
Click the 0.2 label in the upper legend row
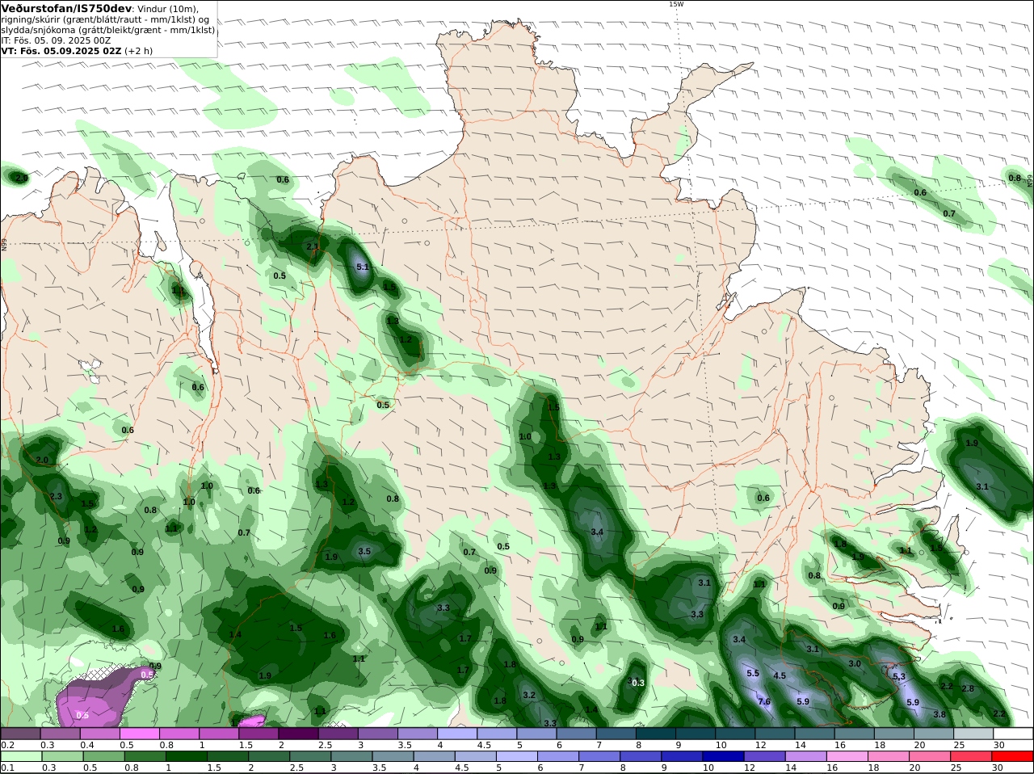coord(6,744)
